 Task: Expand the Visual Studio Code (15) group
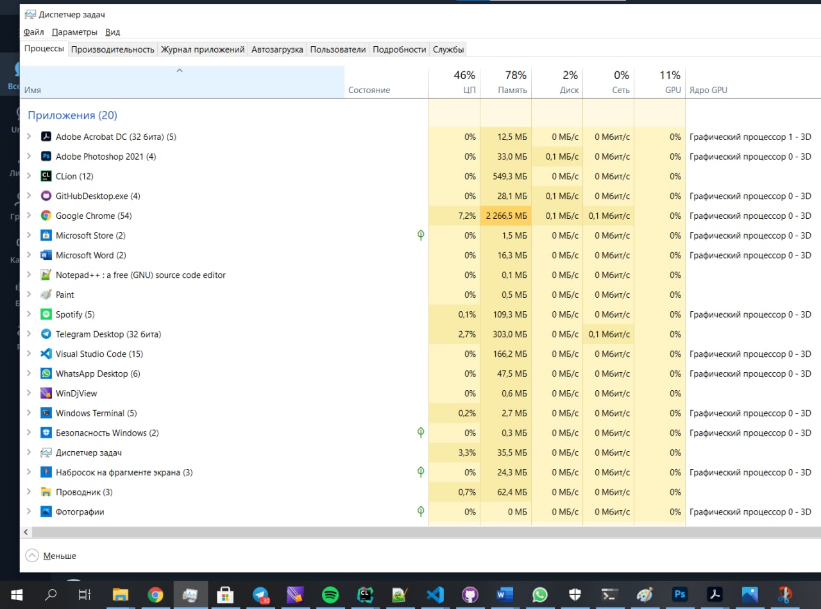(x=29, y=354)
